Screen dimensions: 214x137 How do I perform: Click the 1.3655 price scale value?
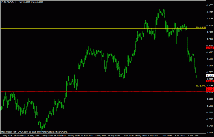[x=210, y=99]
